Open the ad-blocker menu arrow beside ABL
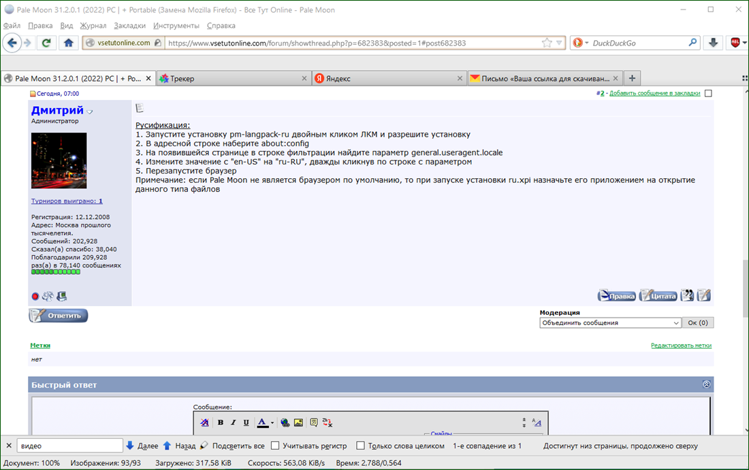Image resolution: width=749 pixels, height=470 pixels. pyautogui.click(x=745, y=43)
